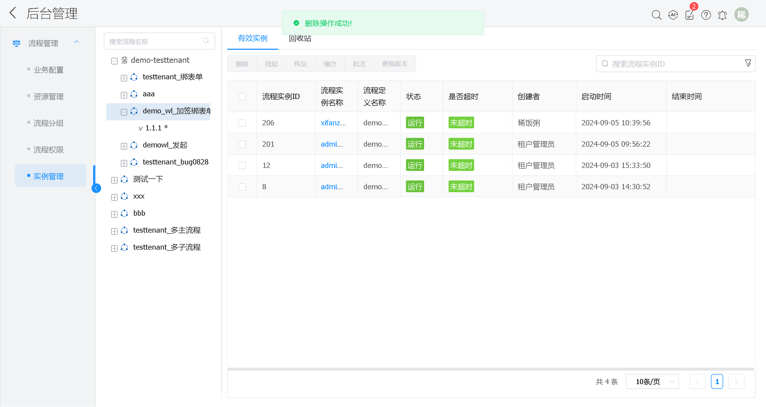The height and width of the screenshot is (407, 766).
Task: Collapse the tree panel with blue arrow button
Action: (x=96, y=188)
